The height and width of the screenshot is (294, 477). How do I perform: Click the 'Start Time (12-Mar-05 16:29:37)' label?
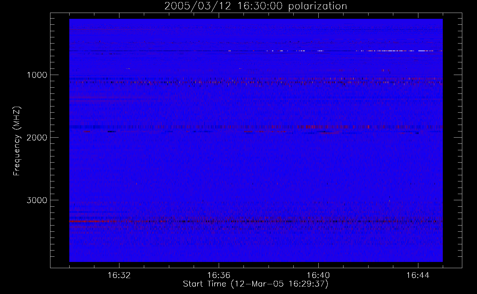[256, 284]
